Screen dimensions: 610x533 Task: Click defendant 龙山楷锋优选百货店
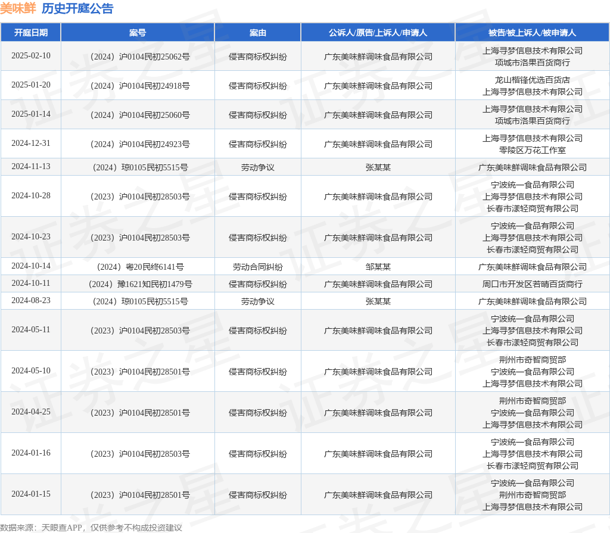coord(532,80)
